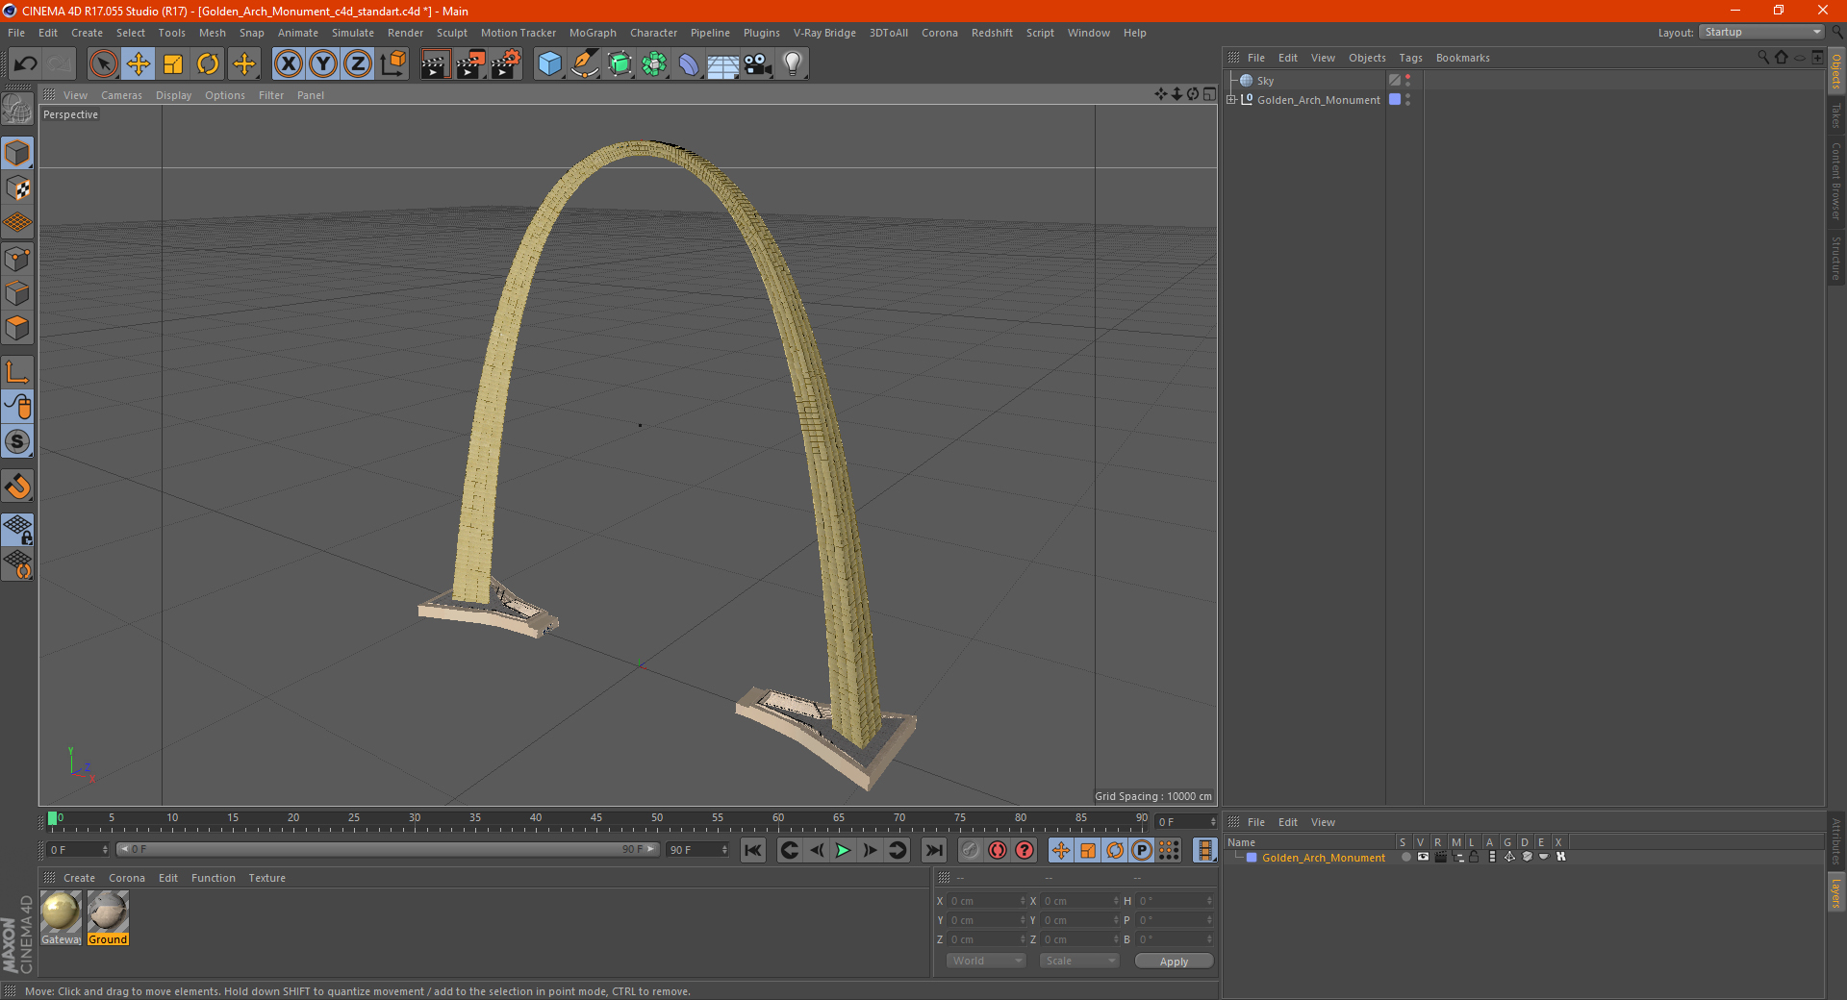The height and width of the screenshot is (1000, 1847).
Task: Open the spline pen tool
Action: (585, 64)
